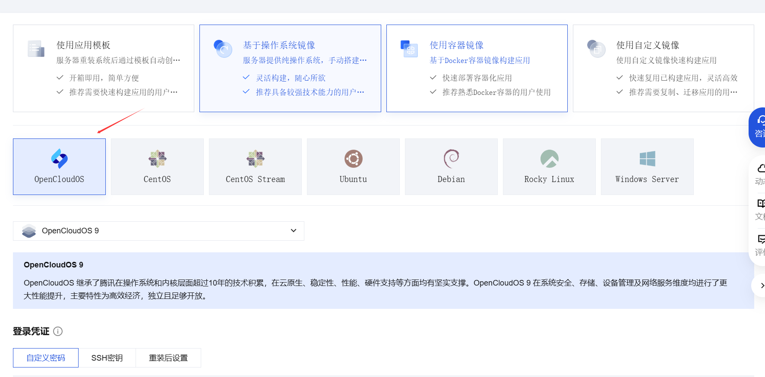The height and width of the screenshot is (377, 765).
Task: Click the application template icon
Action: click(x=36, y=49)
